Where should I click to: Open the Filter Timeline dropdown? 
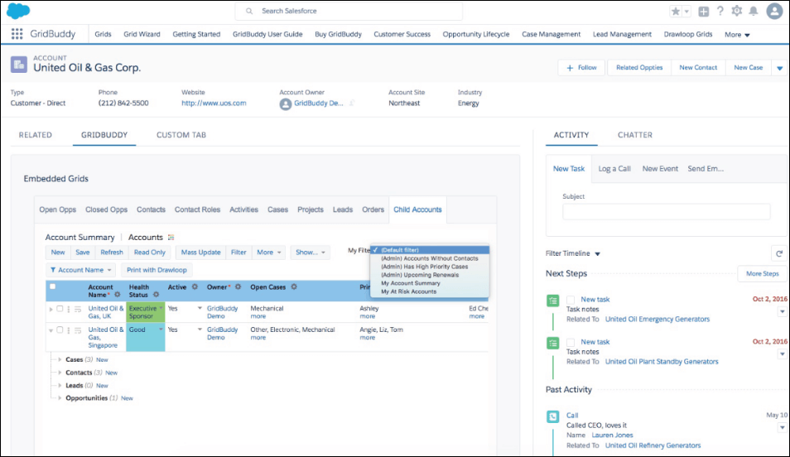[x=573, y=253]
